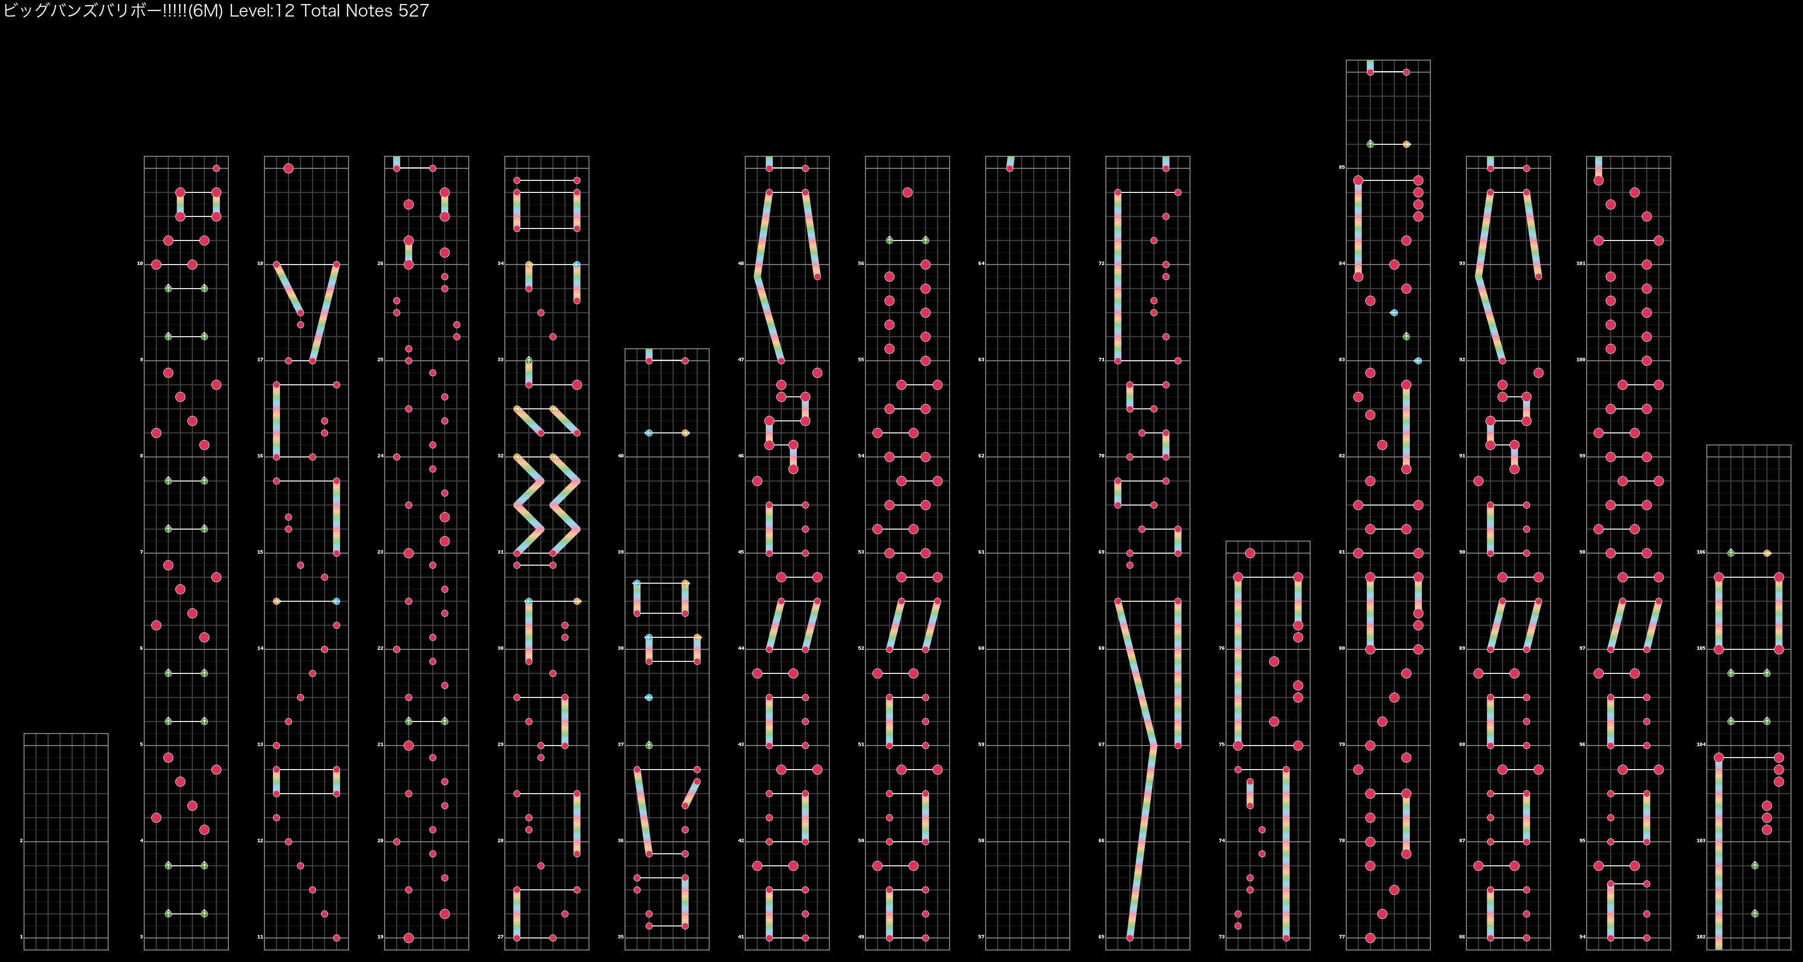Click the measure 40 number label

click(x=620, y=456)
